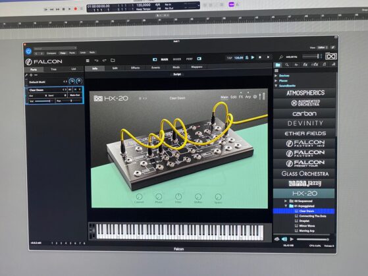Open the FX presets tab in browser
The width and height of the screenshot is (368, 276).
coord(305,65)
